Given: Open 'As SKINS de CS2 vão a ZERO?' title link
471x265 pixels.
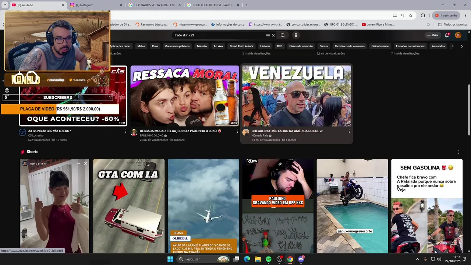Looking at the screenshot, I should tap(50, 131).
